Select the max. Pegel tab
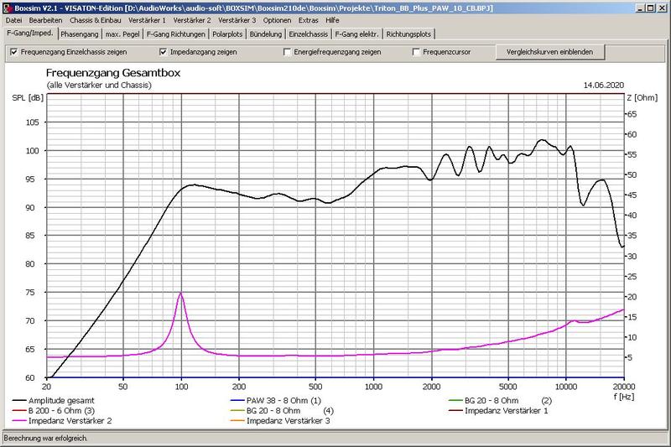 click(x=122, y=34)
